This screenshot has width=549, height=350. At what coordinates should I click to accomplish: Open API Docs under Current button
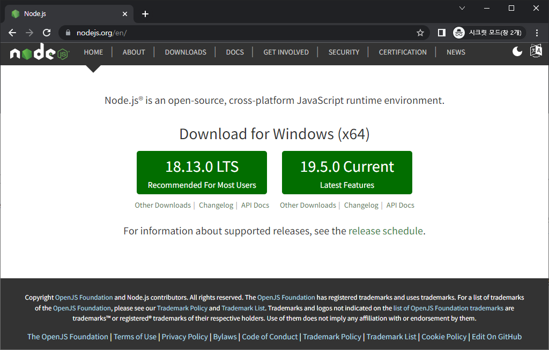pos(400,206)
